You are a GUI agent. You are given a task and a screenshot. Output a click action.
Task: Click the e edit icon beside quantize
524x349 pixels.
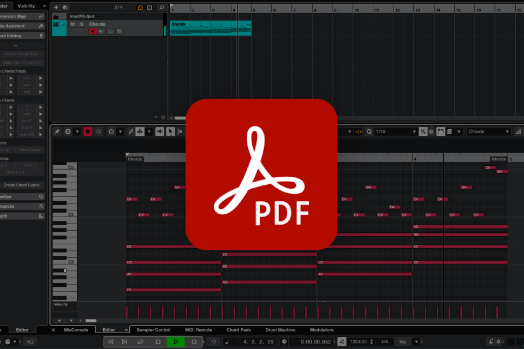coord(431,131)
